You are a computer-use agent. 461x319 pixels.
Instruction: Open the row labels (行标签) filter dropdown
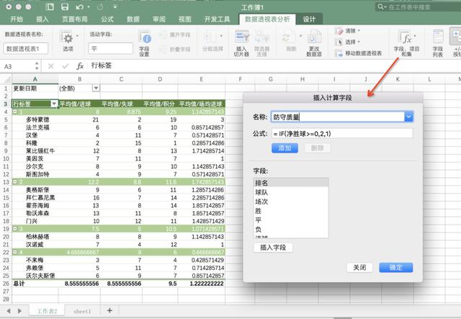pos(54,104)
